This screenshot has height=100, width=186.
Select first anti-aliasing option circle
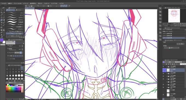[15, 53]
